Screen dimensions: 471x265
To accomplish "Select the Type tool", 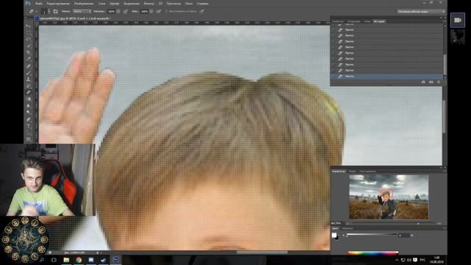I will point(29,126).
